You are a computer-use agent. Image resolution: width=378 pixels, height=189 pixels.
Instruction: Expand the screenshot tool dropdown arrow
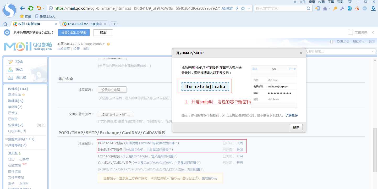pos(329,8)
